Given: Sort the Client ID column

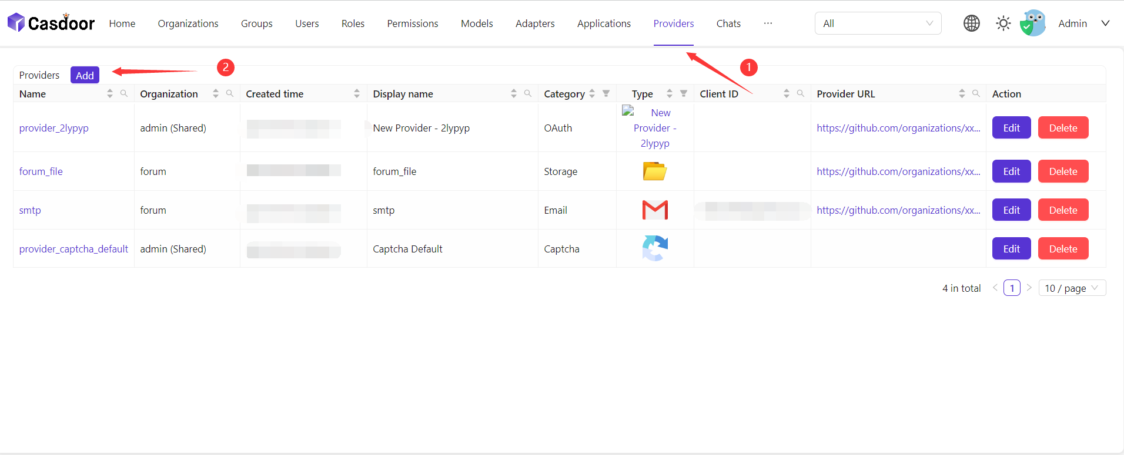Looking at the screenshot, I should 787,94.
